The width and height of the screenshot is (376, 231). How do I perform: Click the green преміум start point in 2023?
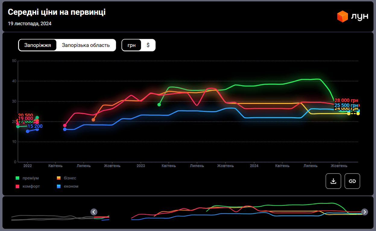(x=159, y=104)
